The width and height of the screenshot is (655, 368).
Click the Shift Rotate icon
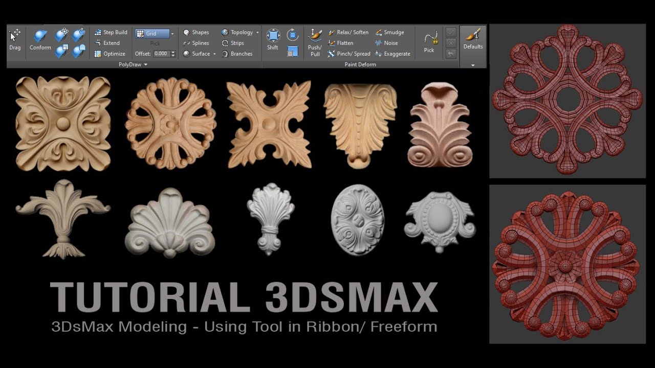click(293, 35)
